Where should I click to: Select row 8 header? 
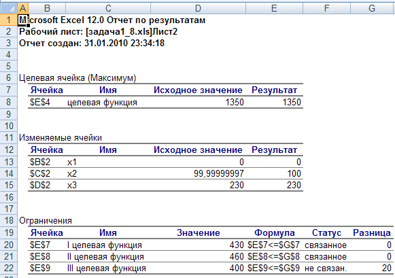[x=9, y=102]
